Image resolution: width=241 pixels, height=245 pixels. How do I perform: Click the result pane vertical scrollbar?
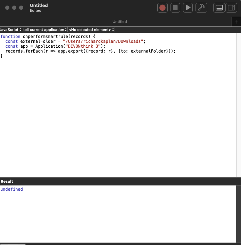click(238, 214)
